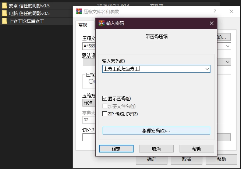Select the folder name 电脑 信任的阴影v0.5
Screen dimensions: 241x169
pyautogui.click(x=29, y=14)
